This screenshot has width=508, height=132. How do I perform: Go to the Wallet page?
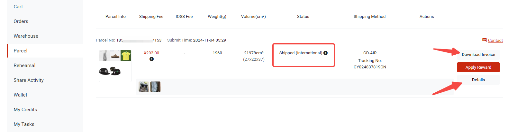[x=21, y=95]
